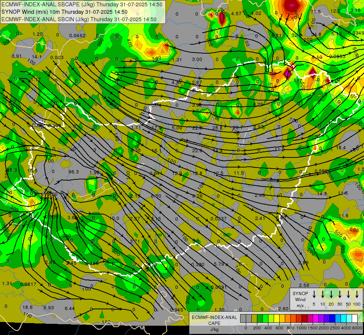The image size is (364, 335).
Task: Click the 5.79 value on the map
Action: (x=219, y=264)
